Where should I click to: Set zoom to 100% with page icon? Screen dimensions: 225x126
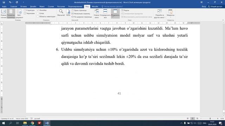tap(68, 13)
